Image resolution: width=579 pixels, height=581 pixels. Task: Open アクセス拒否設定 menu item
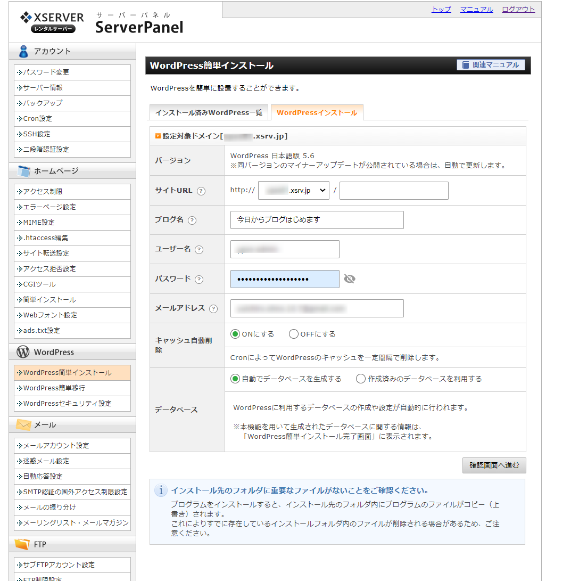[72, 269]
